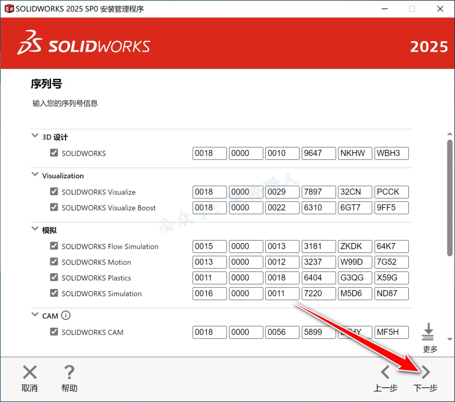Viewport: 455px width, 402px height.
Task: Click CAM serial field 5899
Action: 318,332
